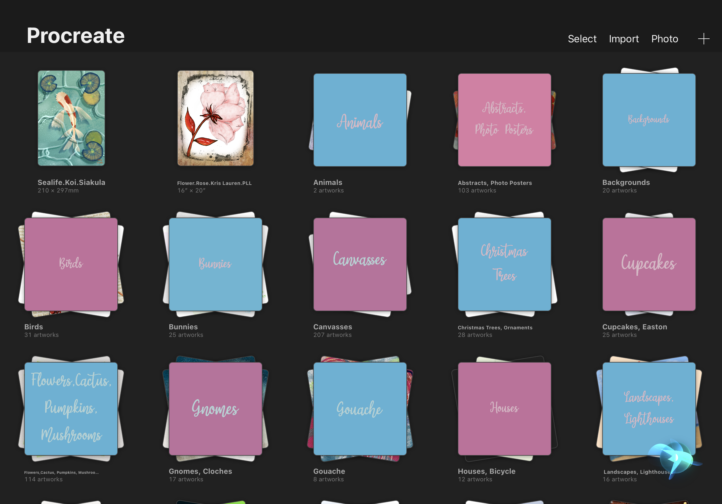Open the Animals stack
Viewport: 722px width, 504px height.
pos(360,120)
